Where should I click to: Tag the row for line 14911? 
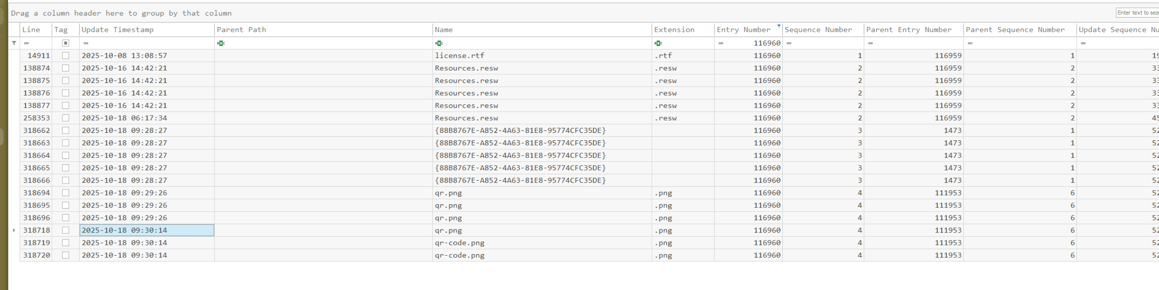click(x=66, y=56)
